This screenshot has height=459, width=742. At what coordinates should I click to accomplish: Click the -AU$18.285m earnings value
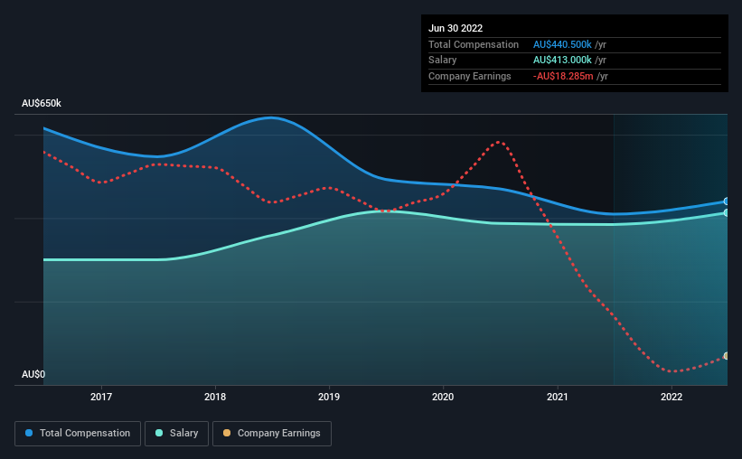click(x=563, y=76)
